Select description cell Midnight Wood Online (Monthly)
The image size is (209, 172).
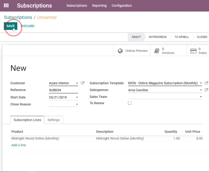click(120, 139)
